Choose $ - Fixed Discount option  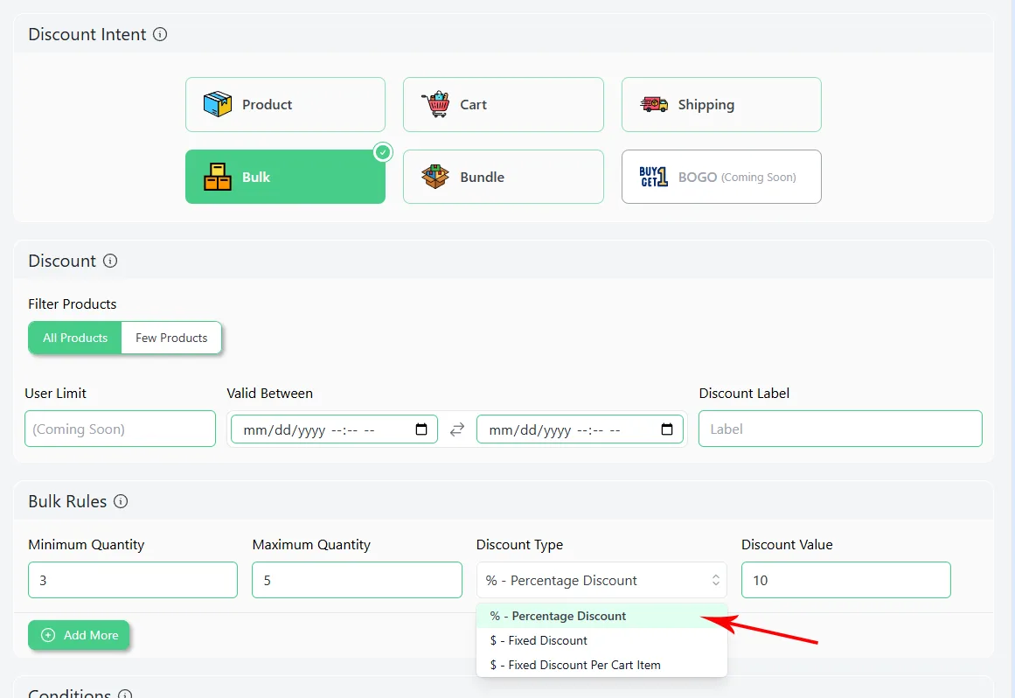click(x=602, y=640)
